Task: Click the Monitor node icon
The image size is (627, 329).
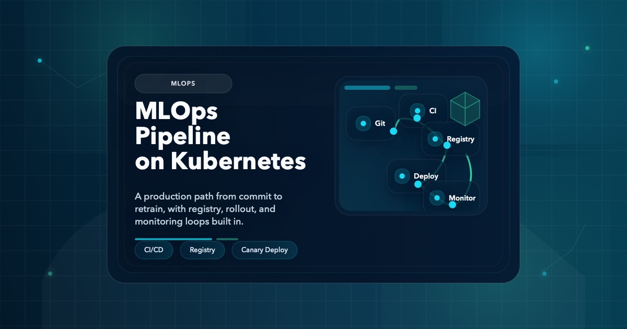Action: 437,198
